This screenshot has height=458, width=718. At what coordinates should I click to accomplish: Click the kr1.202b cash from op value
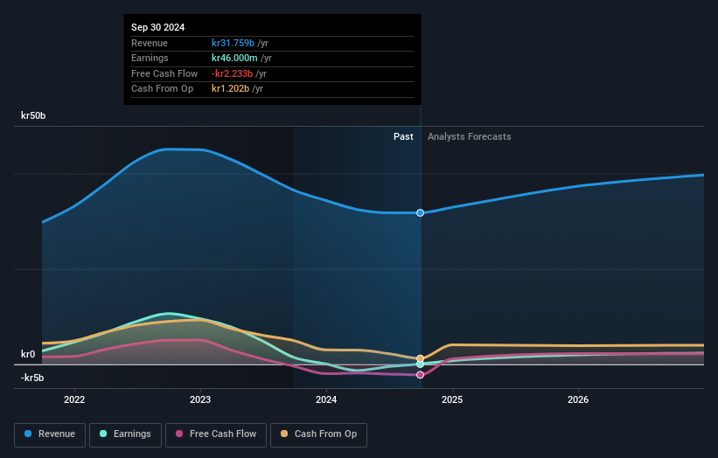click(230, 89)
